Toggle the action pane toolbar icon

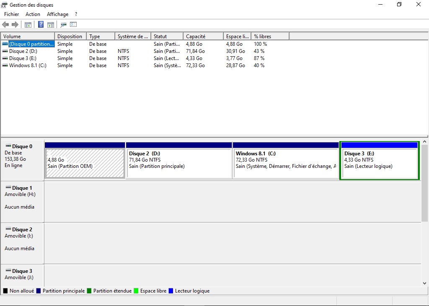[x=51, y=25]
